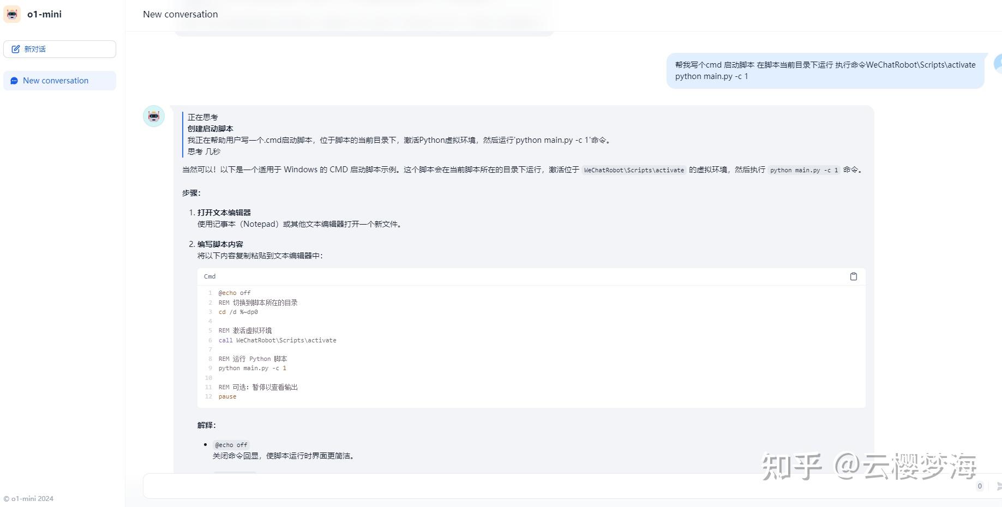
Task: Collapse the 思考 几秒 thinking section
Action: coord(204,151)
